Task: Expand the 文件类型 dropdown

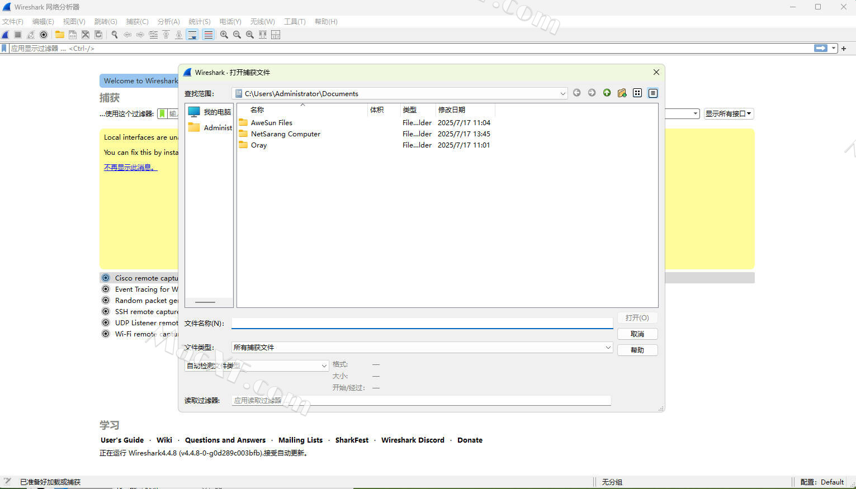Action: click(608, 347)
